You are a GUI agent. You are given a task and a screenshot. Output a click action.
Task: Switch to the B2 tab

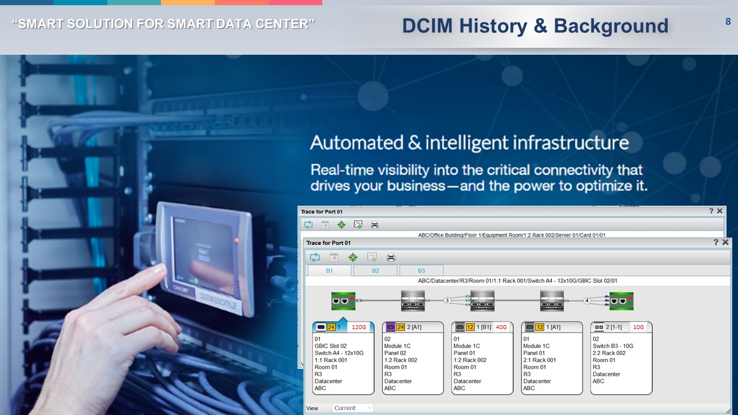[x=375, y=270]
